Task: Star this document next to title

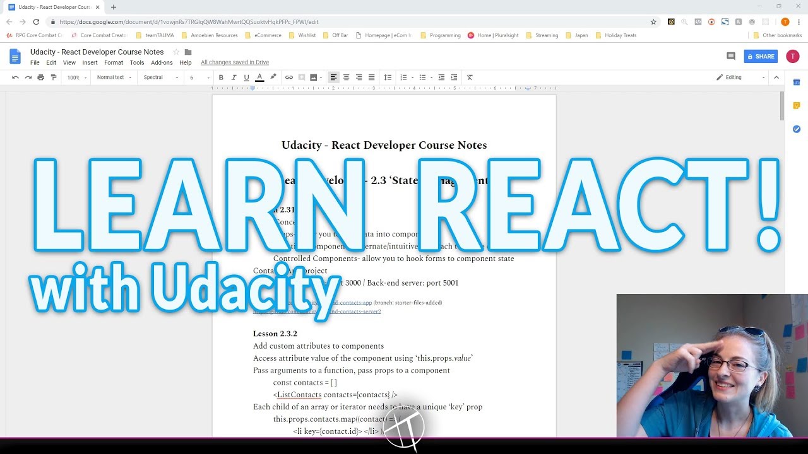Action: [176, 52]
